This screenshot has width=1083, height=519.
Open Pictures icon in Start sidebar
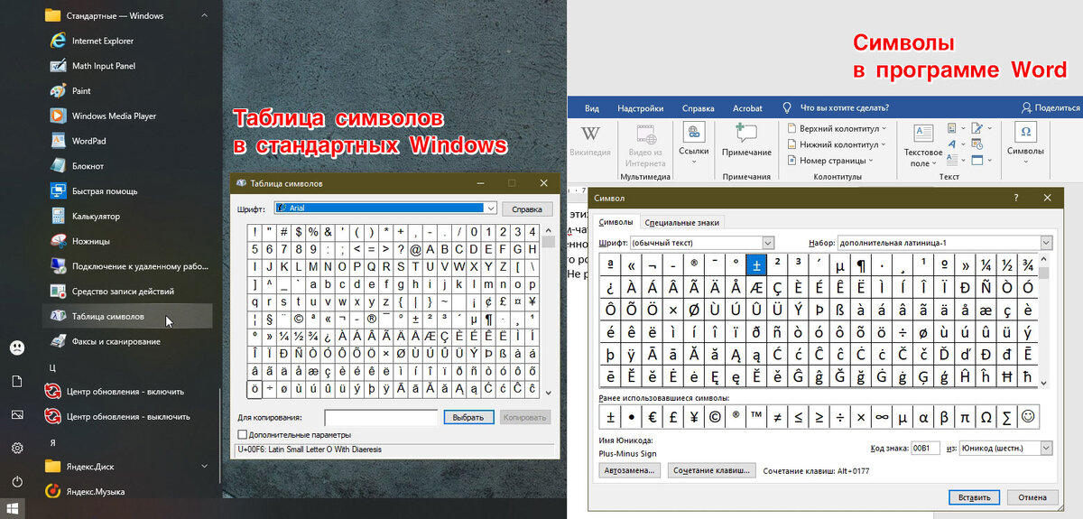(x=17, y=414)
